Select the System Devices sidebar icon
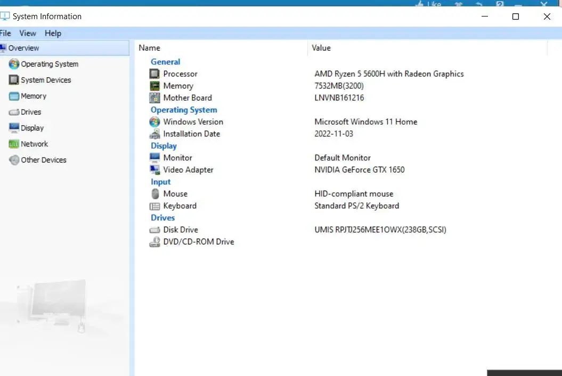This screenshot has height=376, width=562. click(14, 80)
